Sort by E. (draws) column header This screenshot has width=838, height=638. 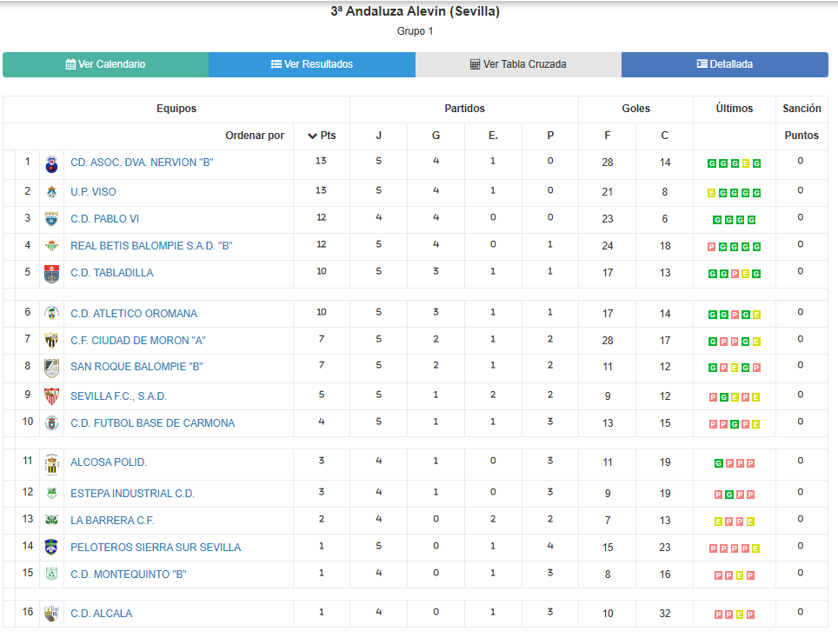[x=493, y=136]
